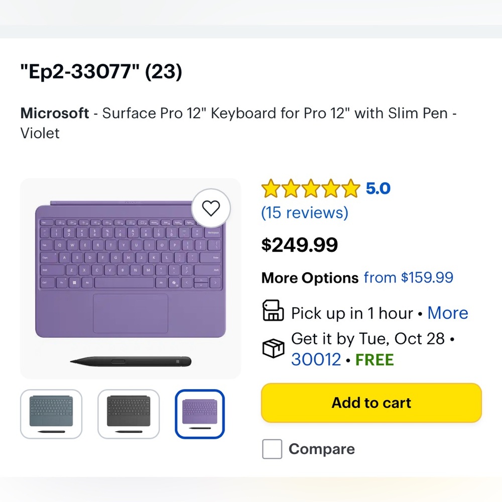Click the Add to cart button
Viewport: 502px width, 502px height.
click(371, 403)
